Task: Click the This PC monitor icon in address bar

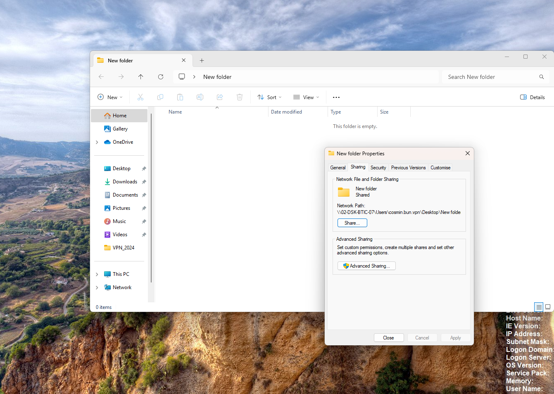Action: [182, 77]
